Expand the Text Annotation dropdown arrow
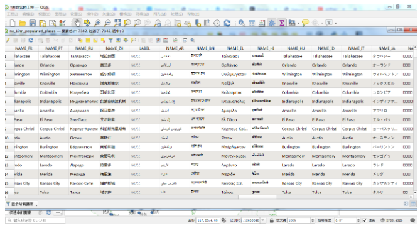 336,23
